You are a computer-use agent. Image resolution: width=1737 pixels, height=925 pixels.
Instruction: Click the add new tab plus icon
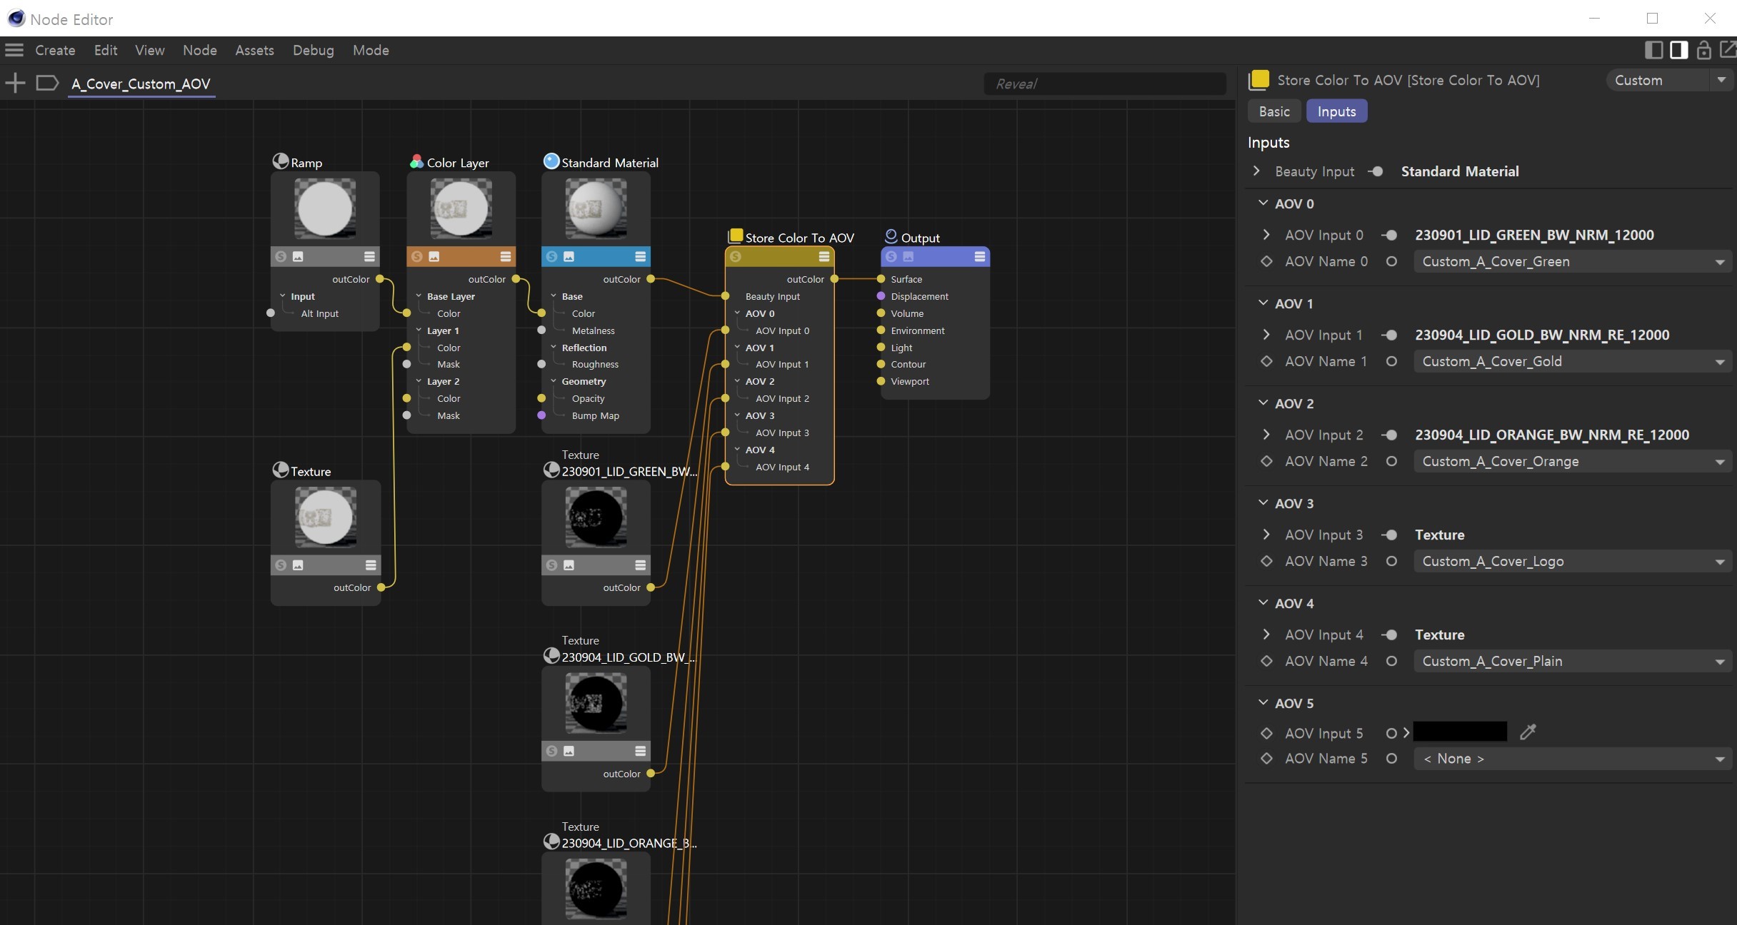click(x=15, y=83)
